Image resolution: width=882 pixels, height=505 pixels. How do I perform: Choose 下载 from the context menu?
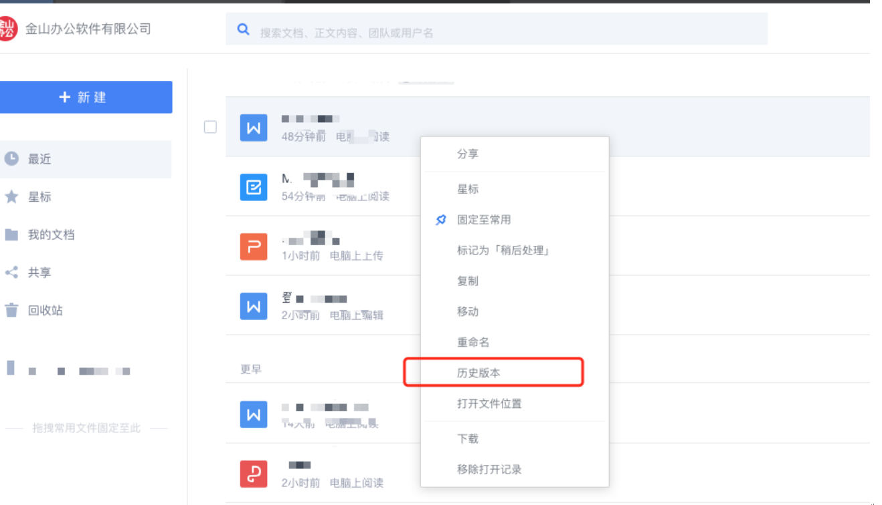[x=468, y=438]
